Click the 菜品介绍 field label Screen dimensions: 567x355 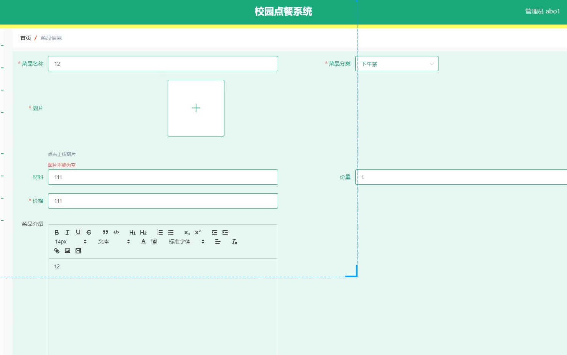(x=33, y=224)
